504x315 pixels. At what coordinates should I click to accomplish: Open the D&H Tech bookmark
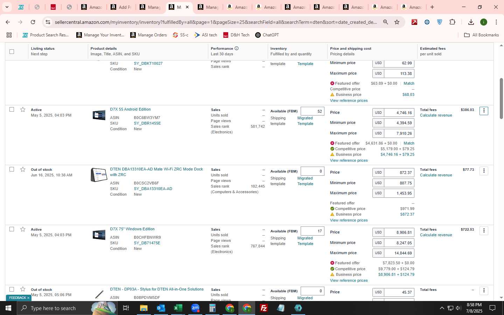click(x=236, y=35)
